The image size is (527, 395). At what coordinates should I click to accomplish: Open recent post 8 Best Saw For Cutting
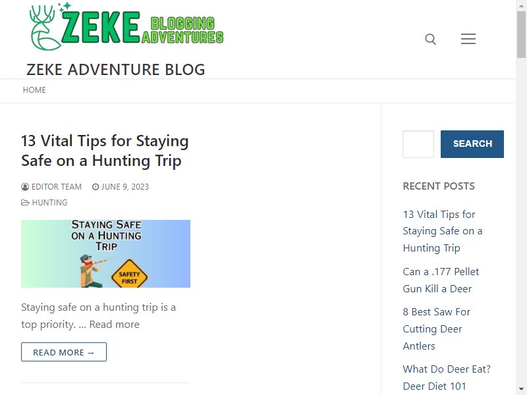coord(437,329)
